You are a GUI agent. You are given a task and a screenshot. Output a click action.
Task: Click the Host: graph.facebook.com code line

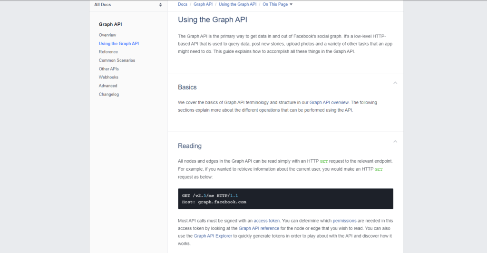[x=214, y=202]
